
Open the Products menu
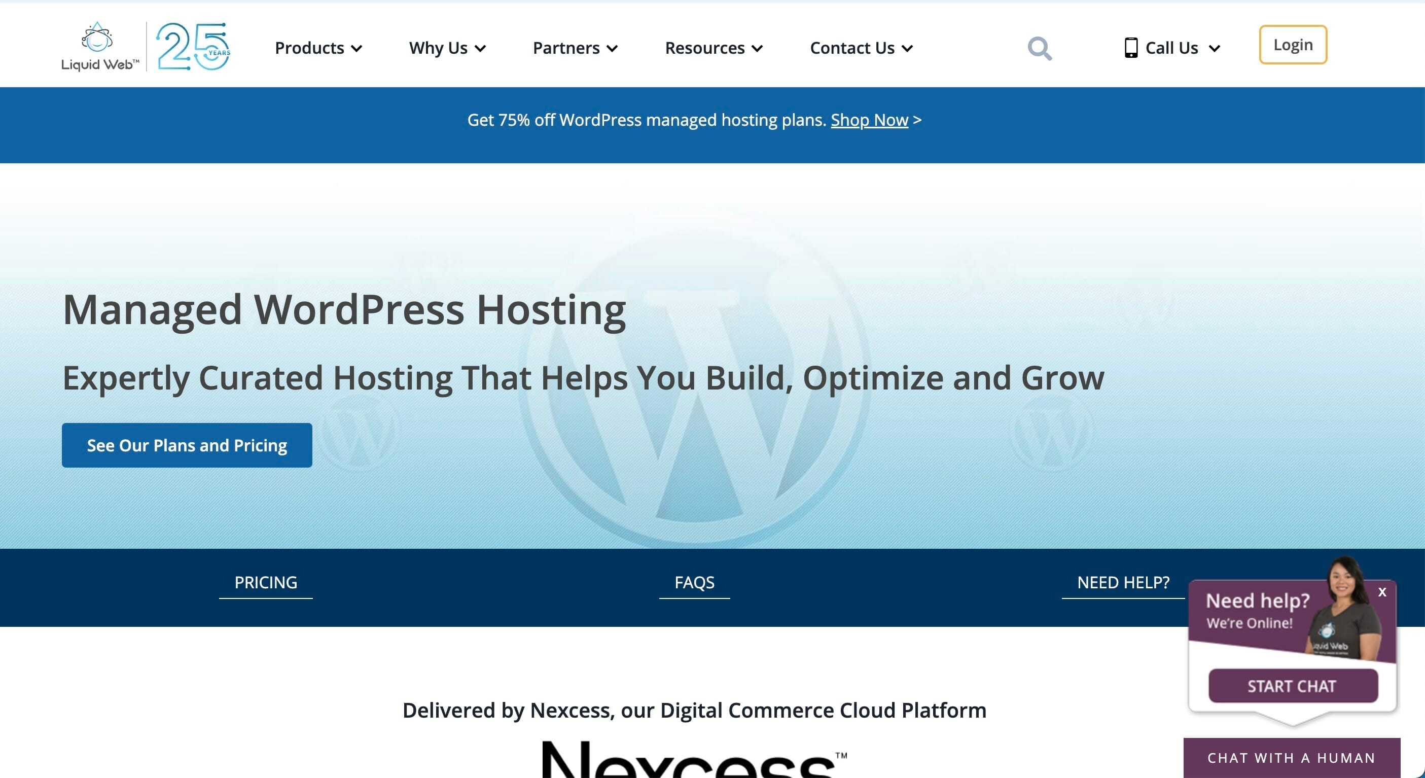pyautogui.click(x=318, y=48)
